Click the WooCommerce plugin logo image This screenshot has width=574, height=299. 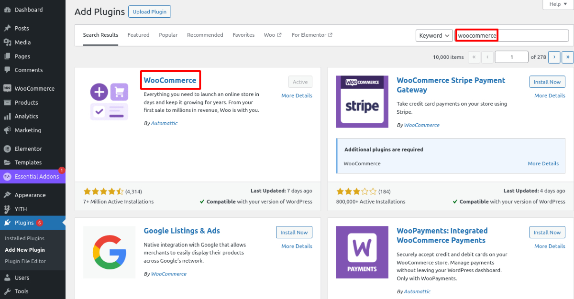click(110, 101)
